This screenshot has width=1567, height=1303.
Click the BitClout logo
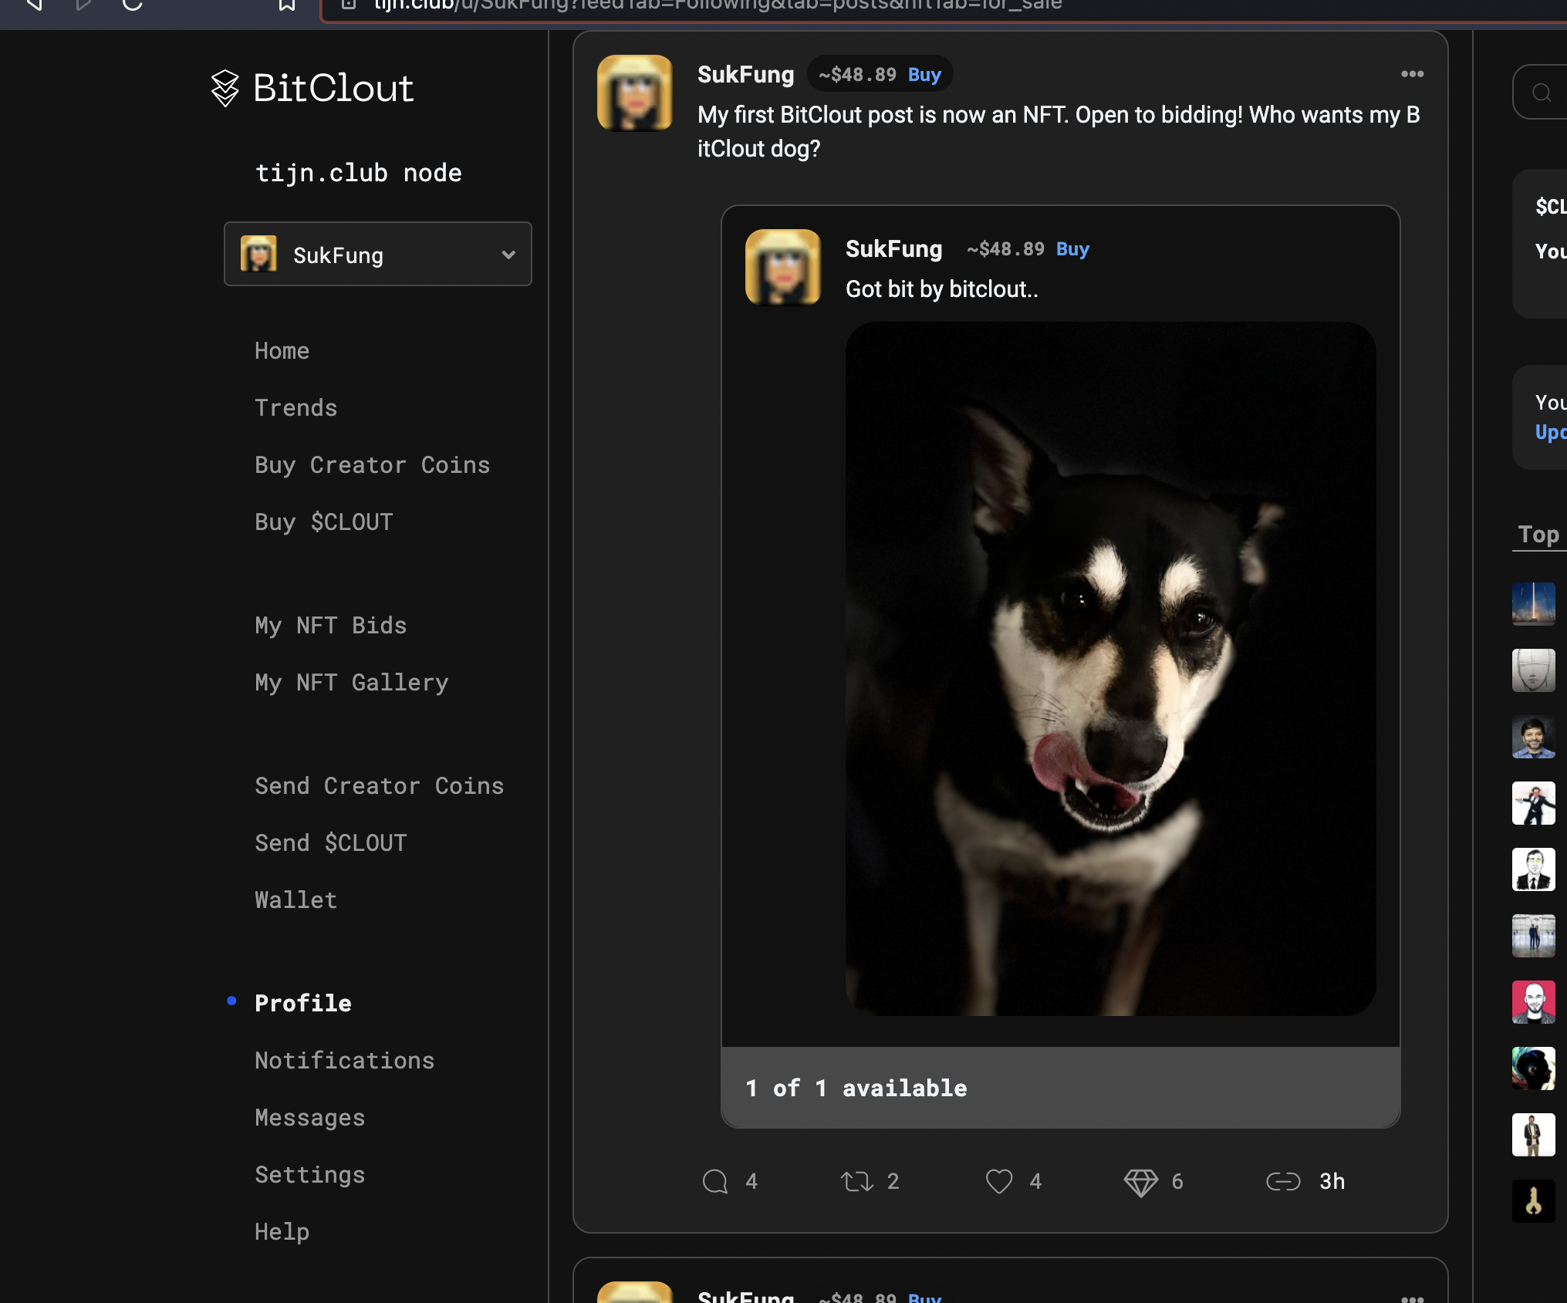coord(312,88)
